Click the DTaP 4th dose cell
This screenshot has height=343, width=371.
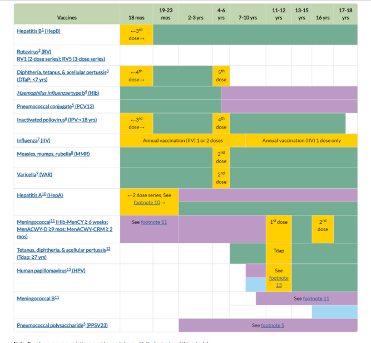(x=136, y=76)
